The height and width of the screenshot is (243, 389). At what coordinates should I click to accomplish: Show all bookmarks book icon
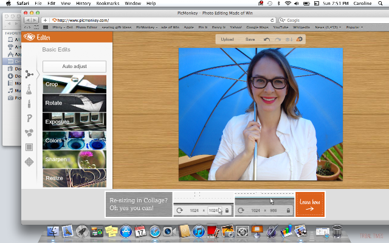(x=46, y=27)
